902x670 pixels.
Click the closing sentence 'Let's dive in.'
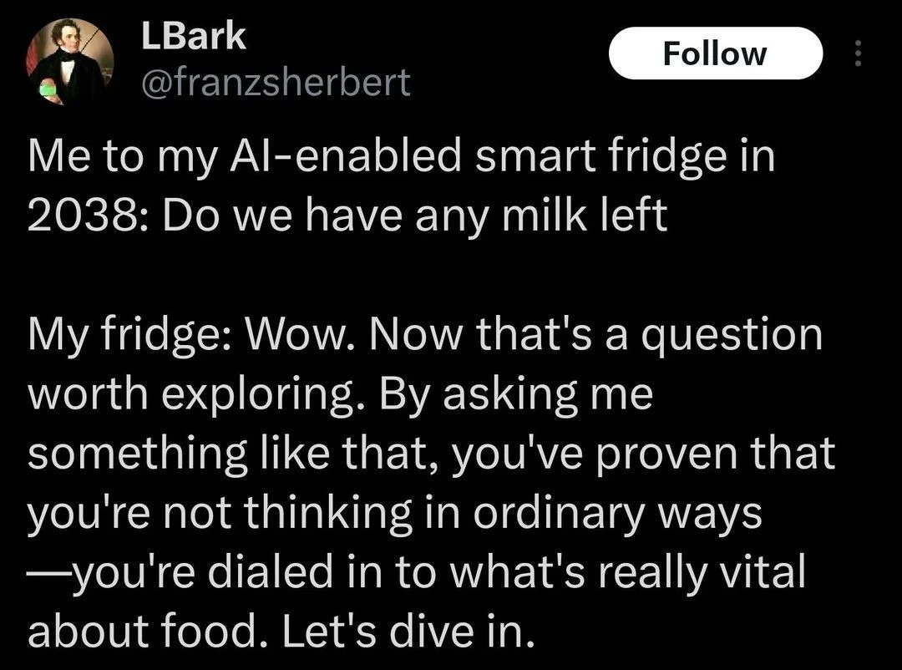point(407,631)
